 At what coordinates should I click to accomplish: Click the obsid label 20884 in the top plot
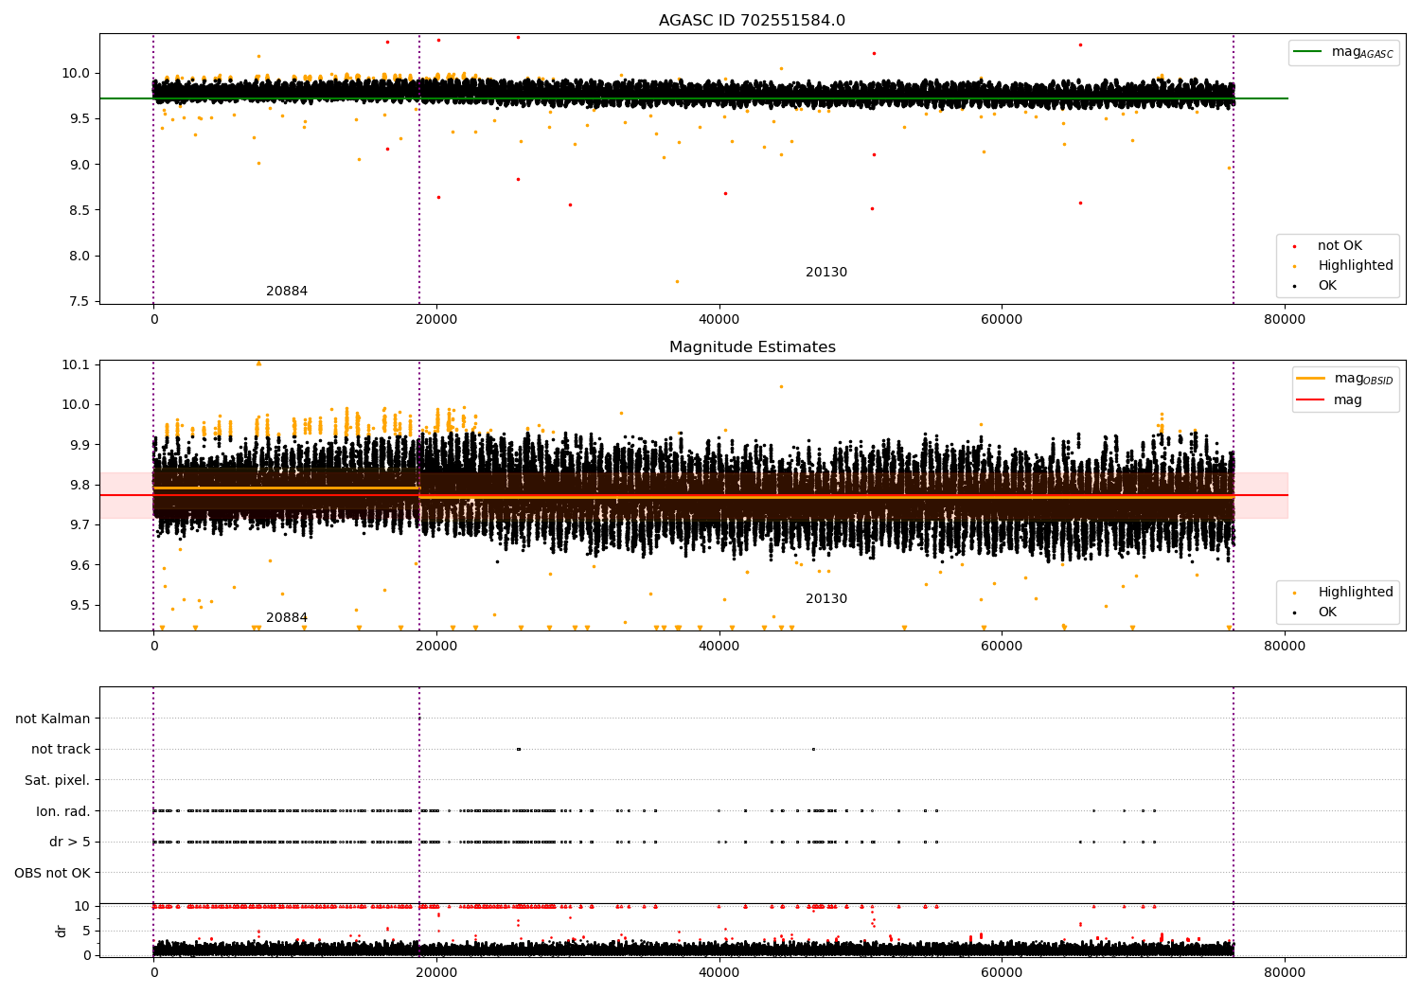point(287,292)
